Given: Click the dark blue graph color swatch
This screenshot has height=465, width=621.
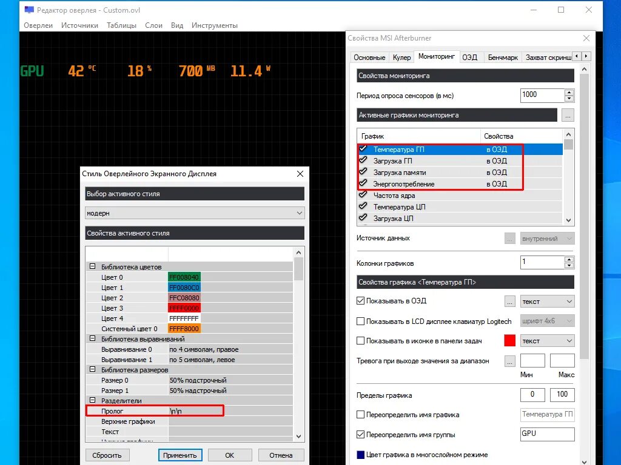Looking at the screenshot, I should click(x=360, y=455).
